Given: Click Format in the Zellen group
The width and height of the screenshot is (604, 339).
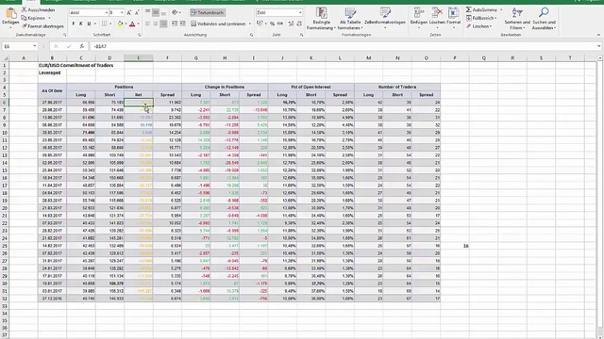Looking at the screenshot, I should pyautogui.click(x=453, y=18).
